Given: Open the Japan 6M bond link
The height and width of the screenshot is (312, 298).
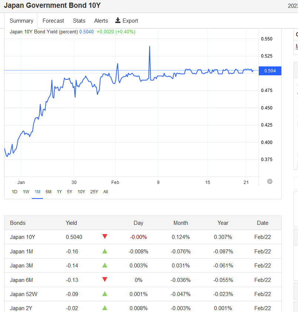Looking at the screenshot, I should (21, 280).
